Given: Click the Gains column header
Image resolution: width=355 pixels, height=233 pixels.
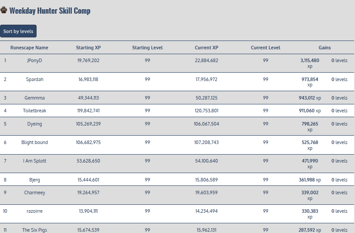Looking at the screenshot, I should pos(325,48).
